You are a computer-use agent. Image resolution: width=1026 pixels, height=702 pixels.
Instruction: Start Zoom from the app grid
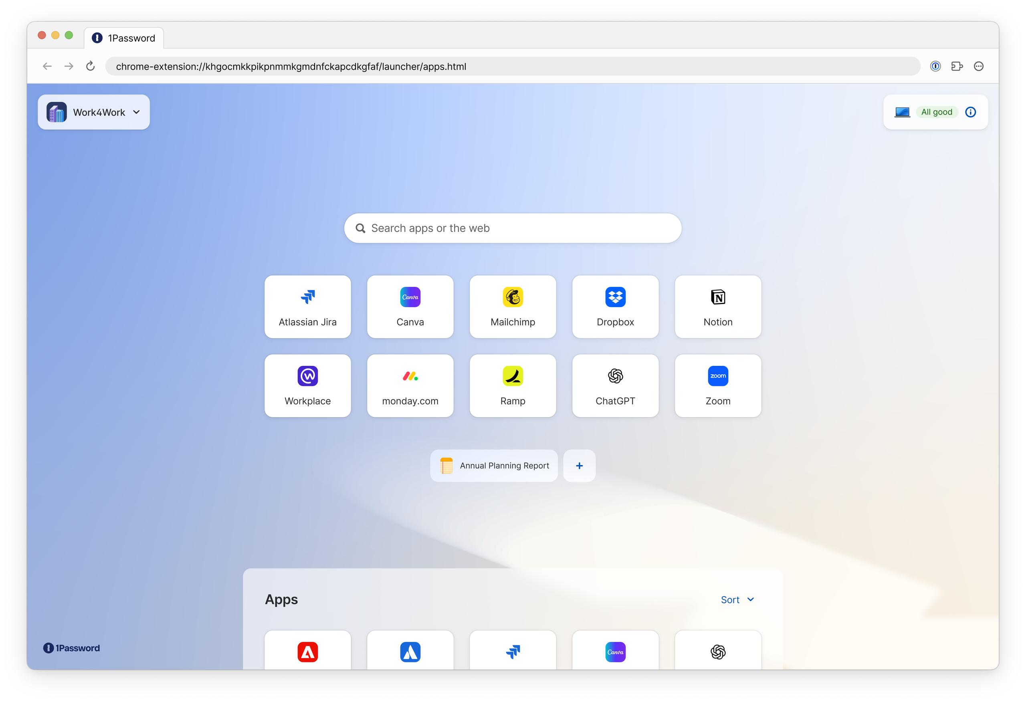point(717,385)
